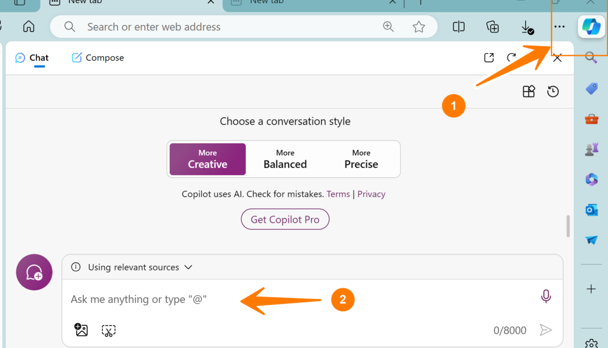Select the More Creative conversation style
608x348 pixels.
click(x=208, y=159)
